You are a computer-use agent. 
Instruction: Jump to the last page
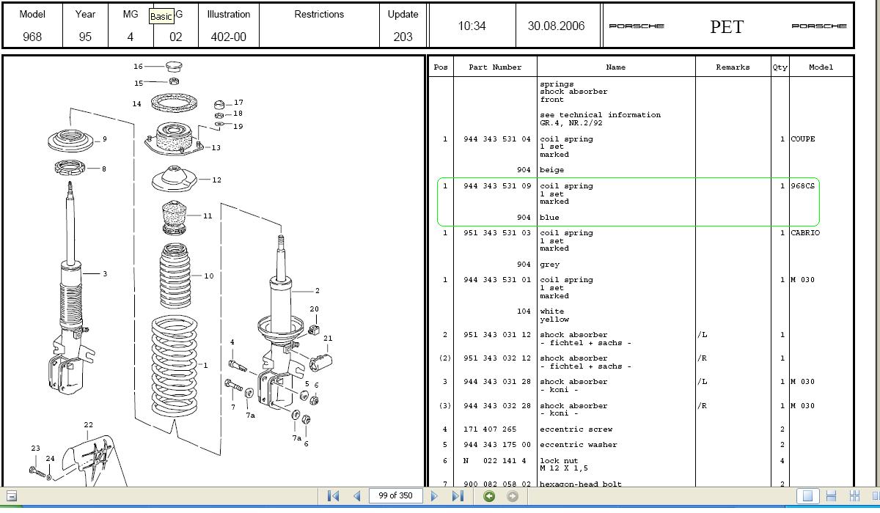pos(458,496)
